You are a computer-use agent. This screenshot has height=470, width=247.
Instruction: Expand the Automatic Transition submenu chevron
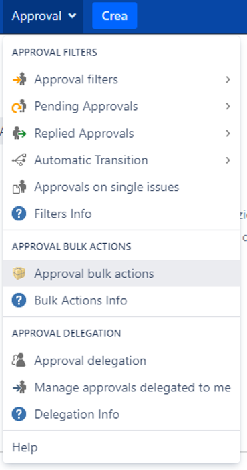228,160
